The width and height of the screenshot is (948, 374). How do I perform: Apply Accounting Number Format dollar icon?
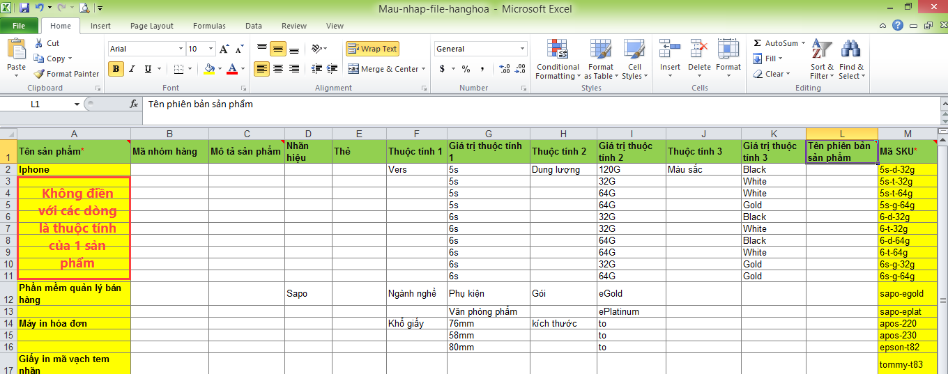point(442,69)
